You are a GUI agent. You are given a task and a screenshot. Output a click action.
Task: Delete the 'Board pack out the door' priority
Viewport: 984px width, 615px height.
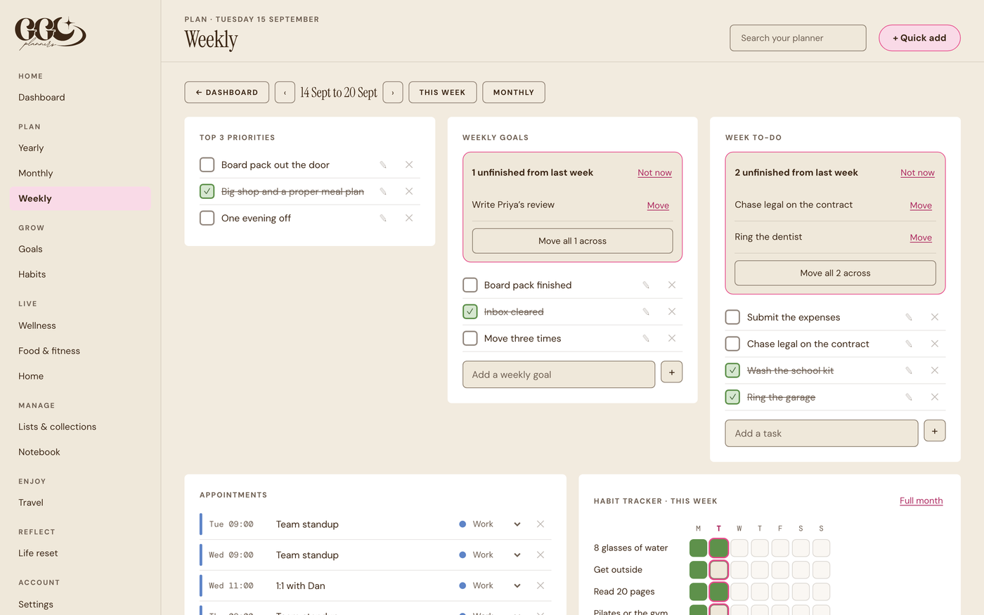(409, 164)
